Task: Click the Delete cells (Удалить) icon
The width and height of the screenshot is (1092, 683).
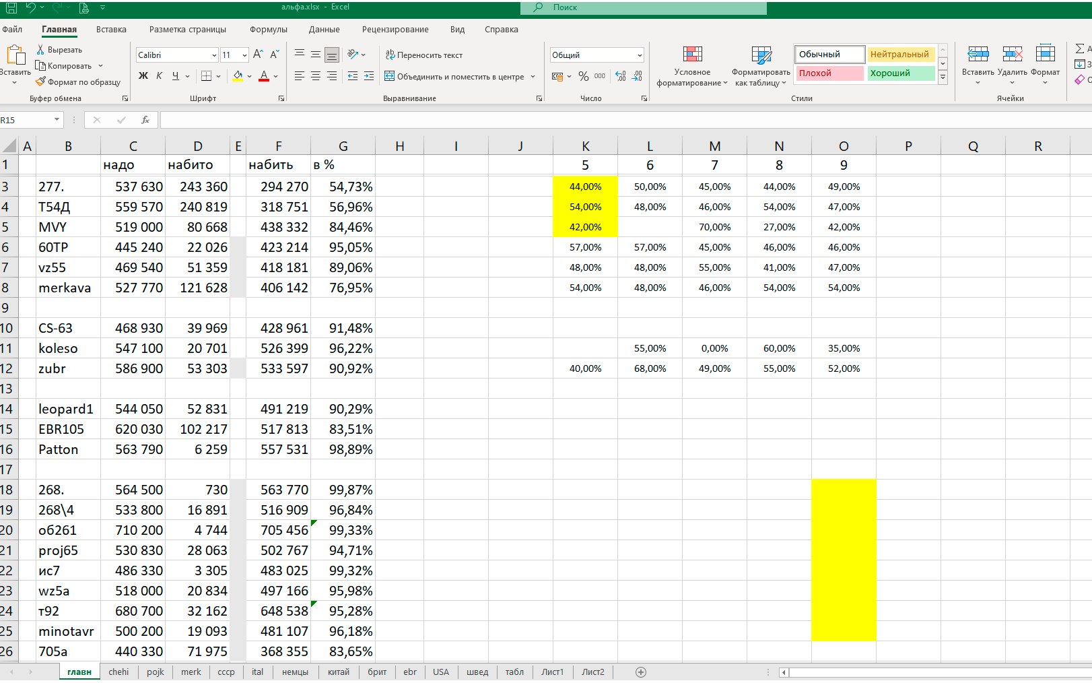Action: pos(1012,55)
